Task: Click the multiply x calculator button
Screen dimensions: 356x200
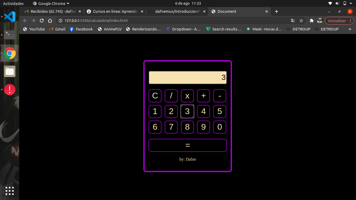Action: pyautogui.click(x=187, y=96)
